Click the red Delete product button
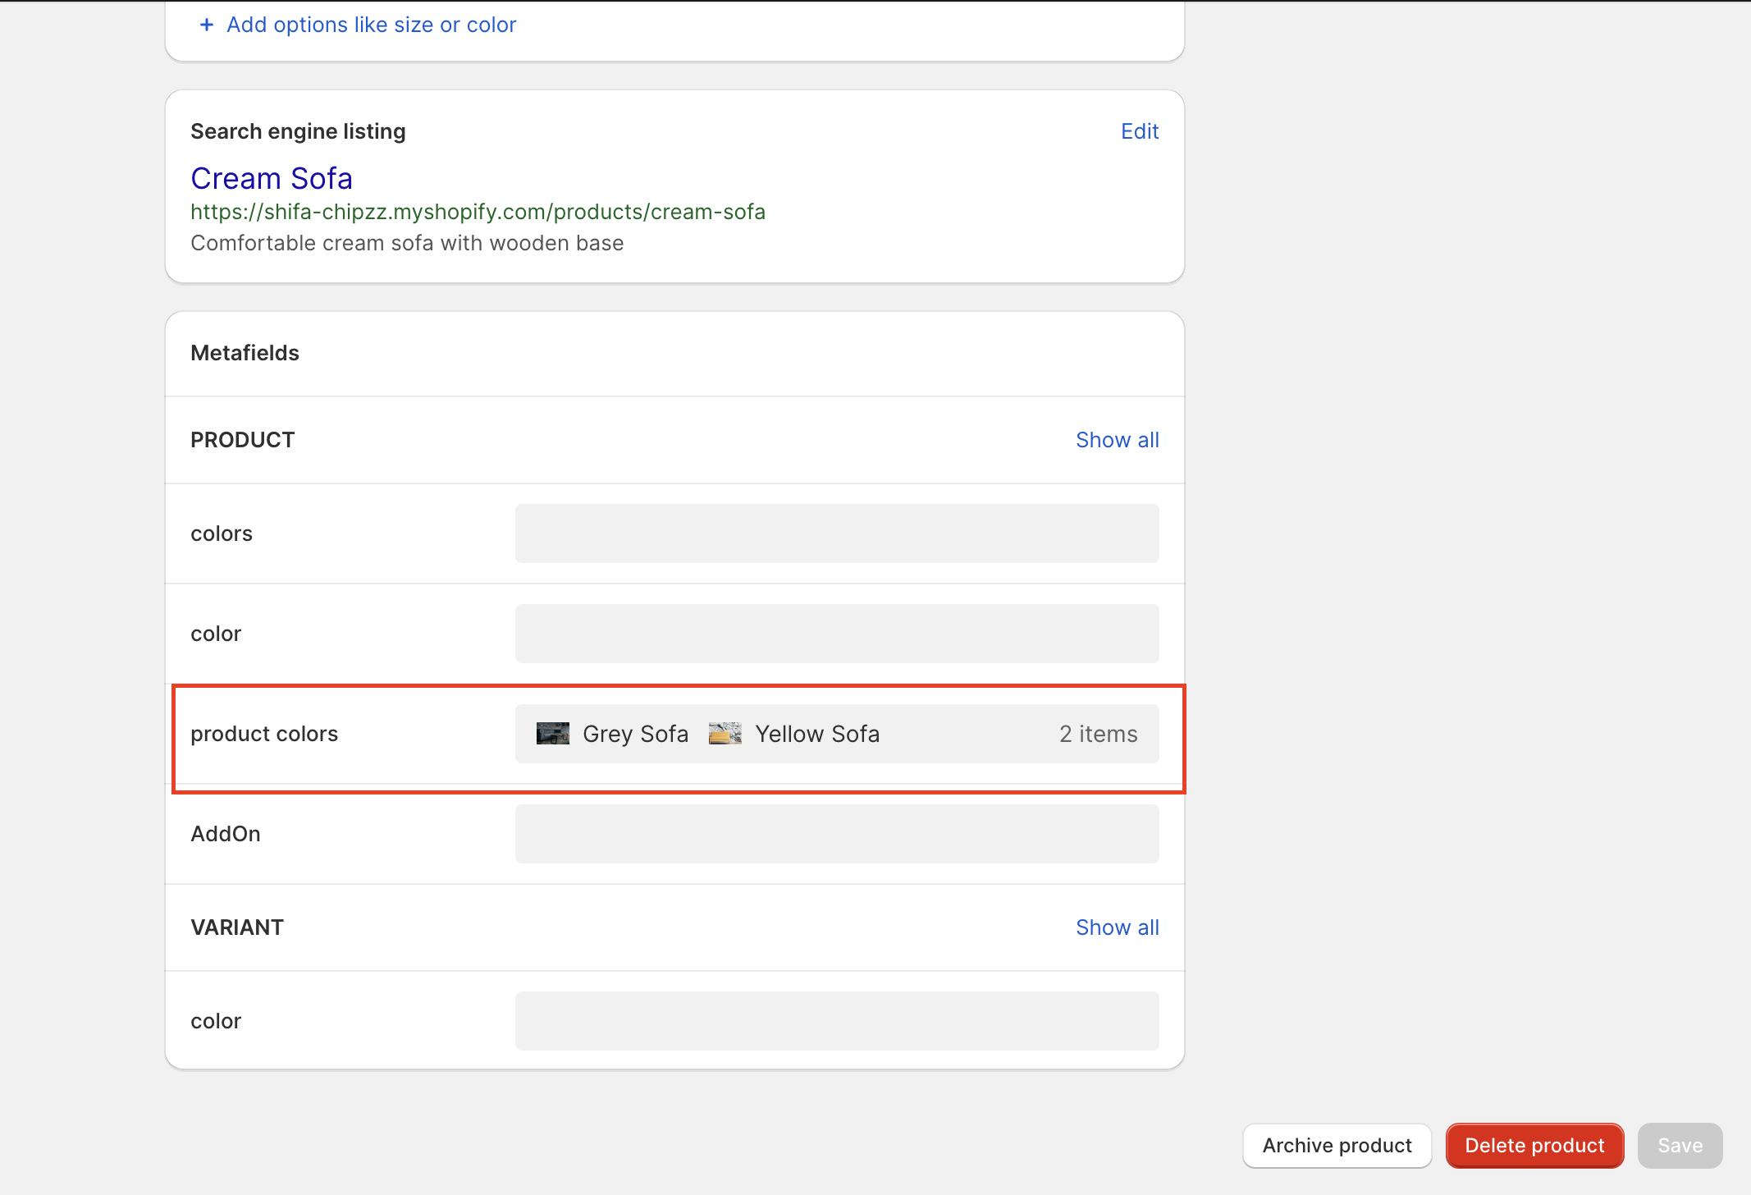 pyautogui.click(x=1534, y=1145)
